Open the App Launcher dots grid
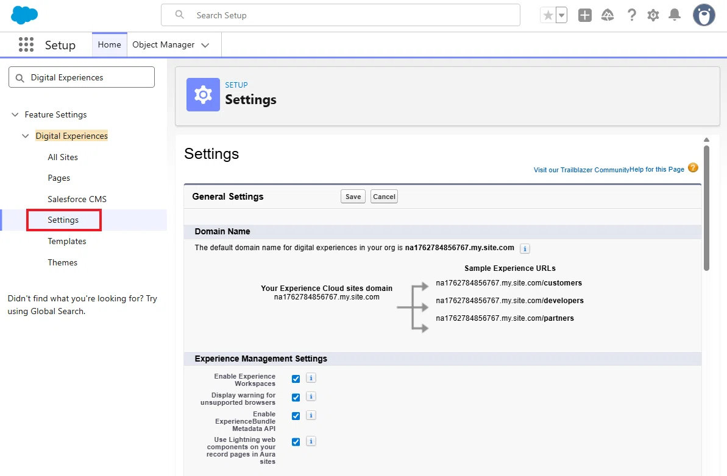Viewport: 727px width, 476px height. 26,44
